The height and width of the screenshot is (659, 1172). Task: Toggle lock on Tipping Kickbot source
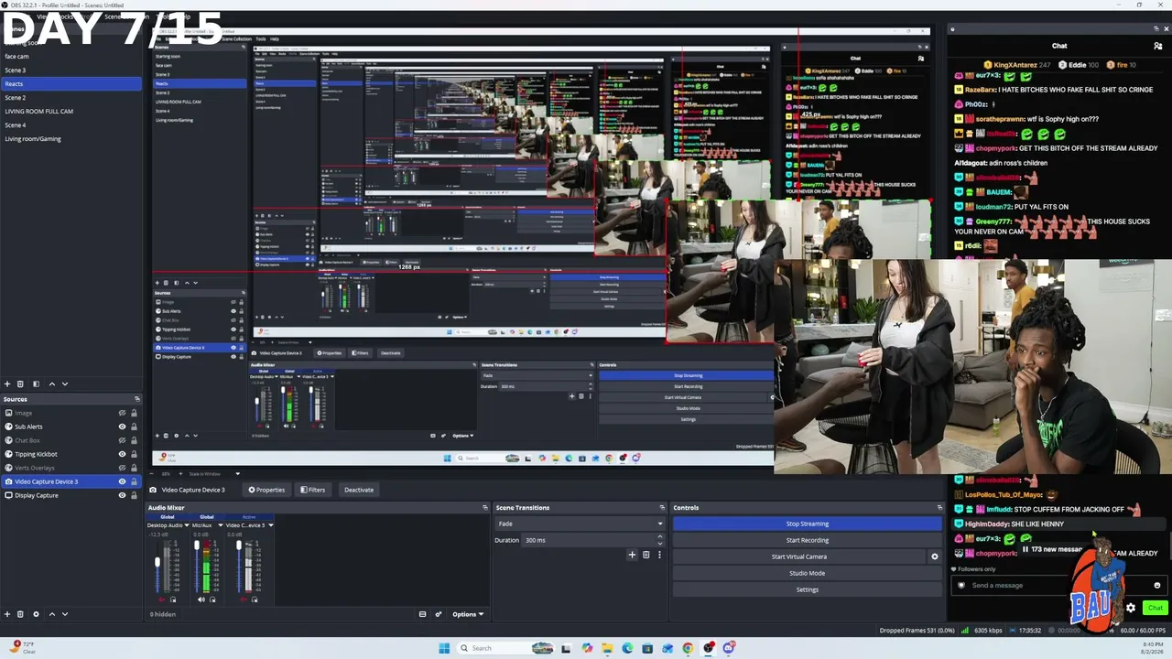(134, 454)
